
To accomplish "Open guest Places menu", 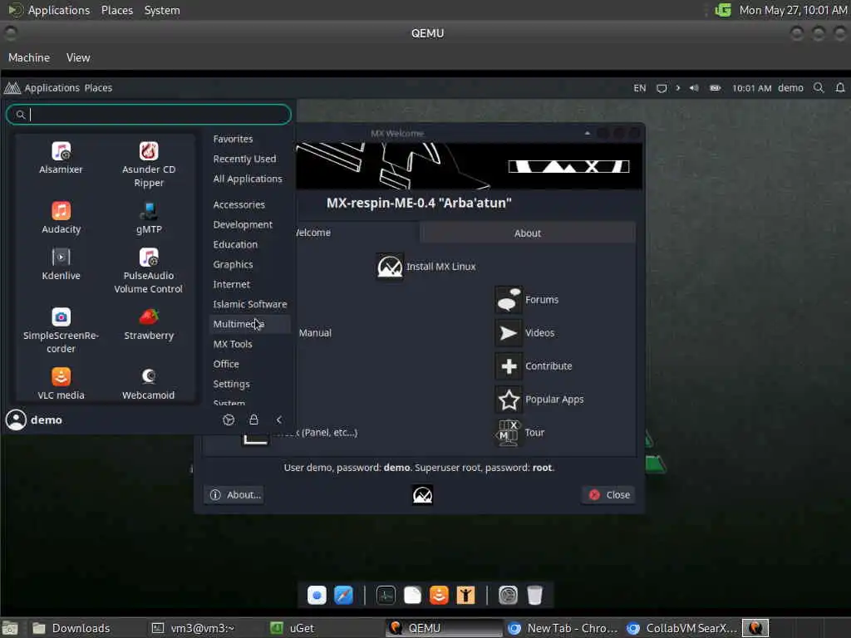I will (x=98, y=88).
